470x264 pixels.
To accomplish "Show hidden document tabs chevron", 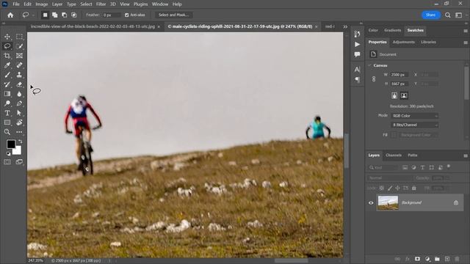I will click(345, 26).
